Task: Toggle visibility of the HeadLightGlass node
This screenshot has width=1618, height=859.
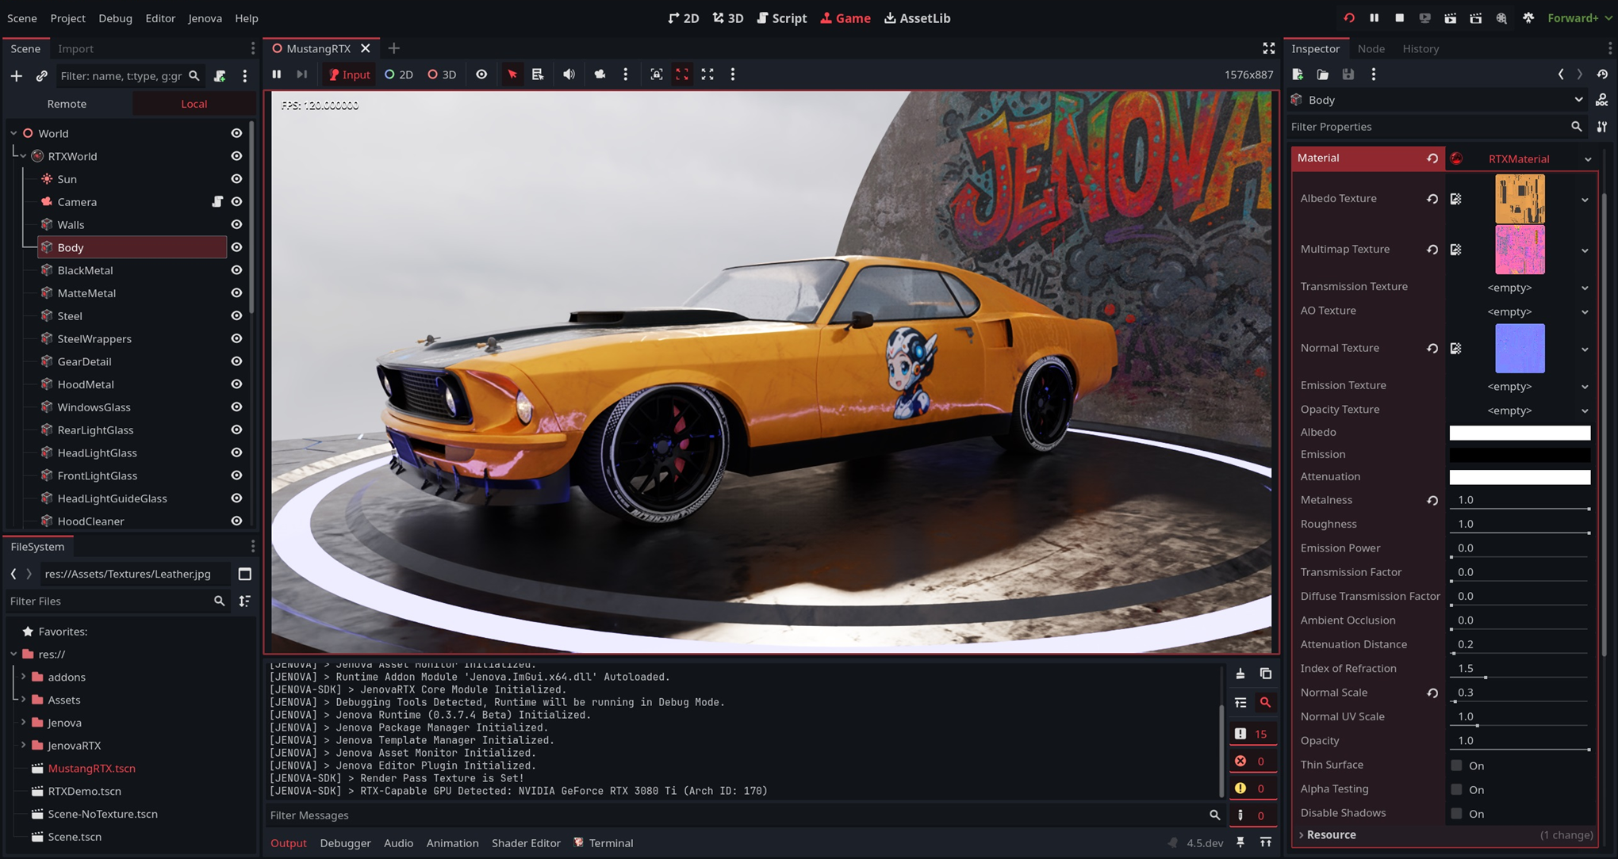Action: pos(236,452)
